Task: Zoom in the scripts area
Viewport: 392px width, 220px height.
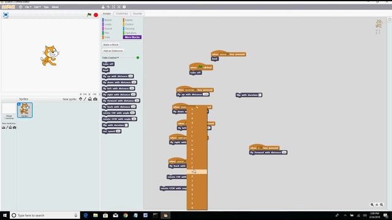Action: tap(382, 205)
